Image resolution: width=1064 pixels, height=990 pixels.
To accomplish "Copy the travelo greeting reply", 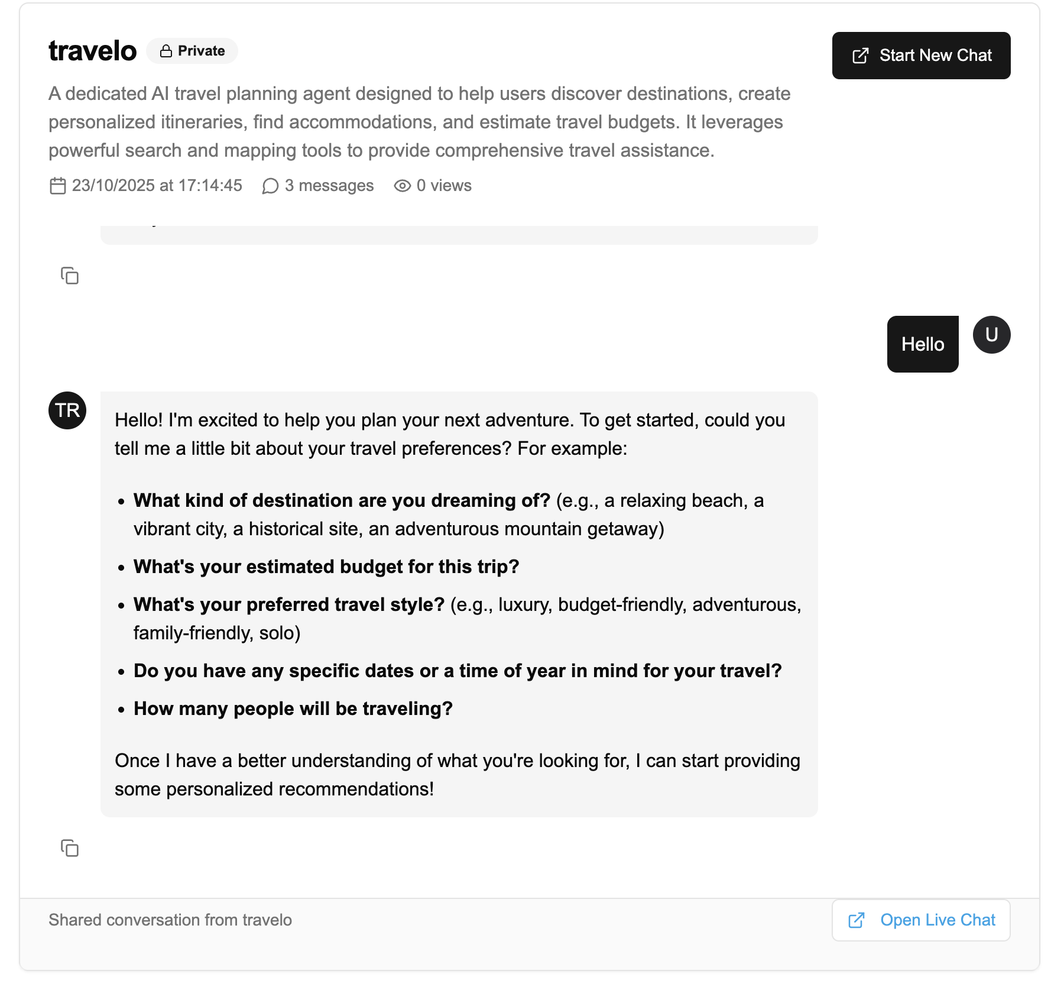I will 70,848.
